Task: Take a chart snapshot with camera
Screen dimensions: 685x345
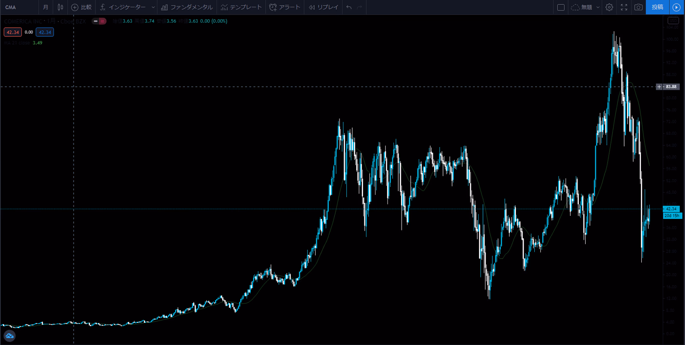Action: coord(638,7)
